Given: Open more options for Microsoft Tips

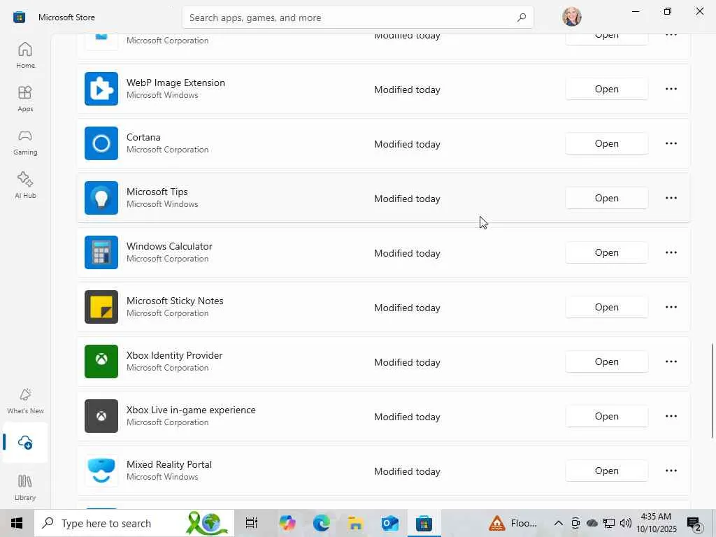Looking at the screenshot, I should point(671,198).
